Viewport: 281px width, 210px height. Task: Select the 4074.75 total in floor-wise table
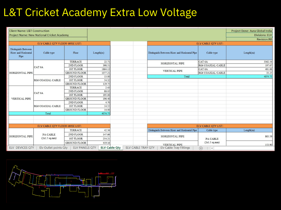coord(99,113)
